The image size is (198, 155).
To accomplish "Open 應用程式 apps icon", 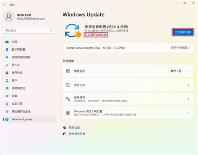I will 7,72.
